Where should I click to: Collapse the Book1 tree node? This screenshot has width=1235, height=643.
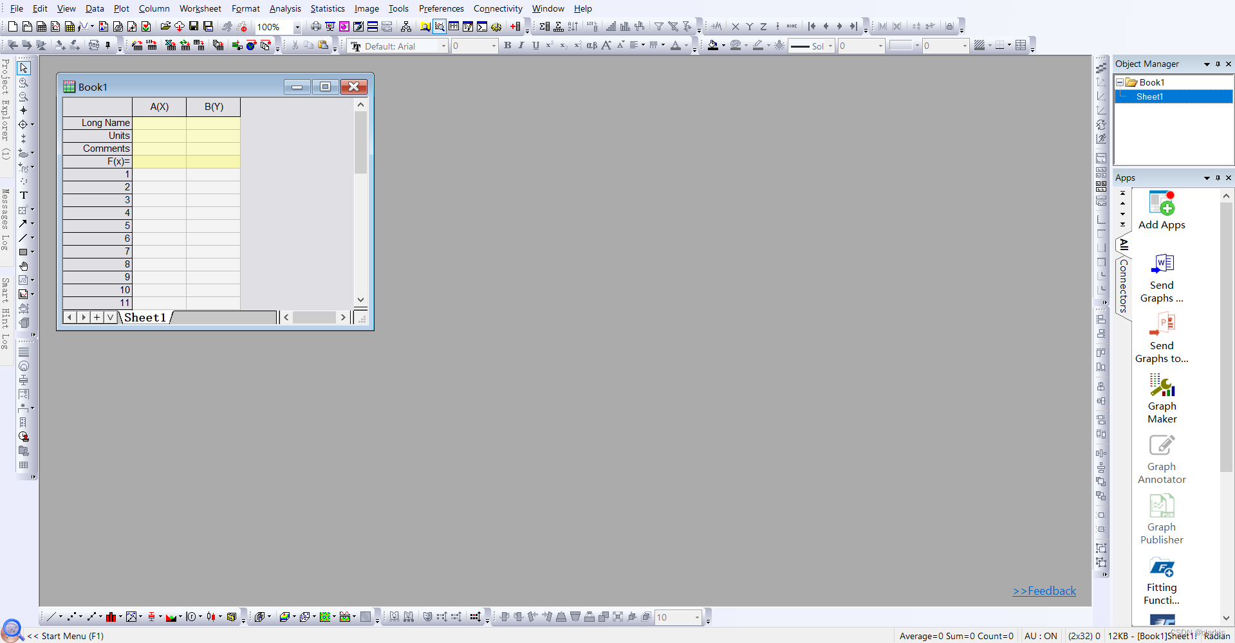click(x=1120, y=82)
